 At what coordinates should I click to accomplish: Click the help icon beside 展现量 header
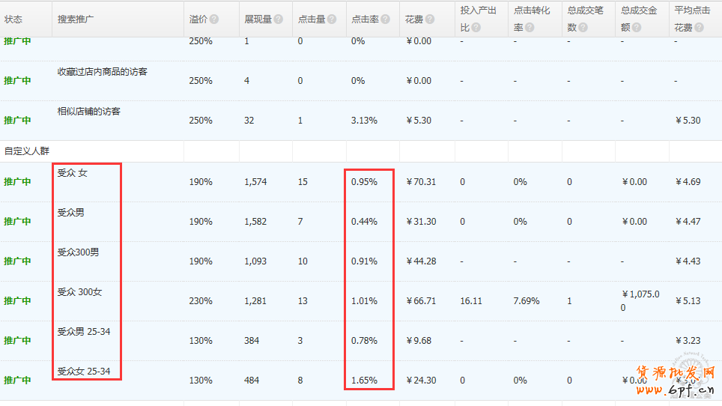[x=279, y=19]
